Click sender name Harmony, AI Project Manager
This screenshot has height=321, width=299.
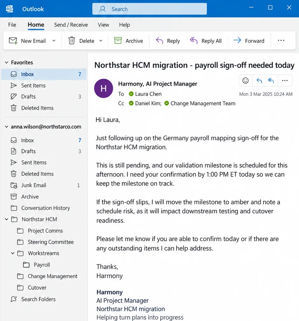[158, 84]
